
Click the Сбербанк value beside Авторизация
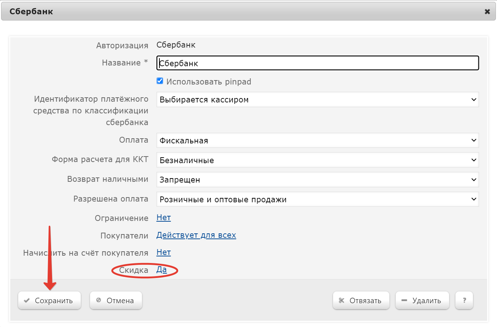pos(176,45)
